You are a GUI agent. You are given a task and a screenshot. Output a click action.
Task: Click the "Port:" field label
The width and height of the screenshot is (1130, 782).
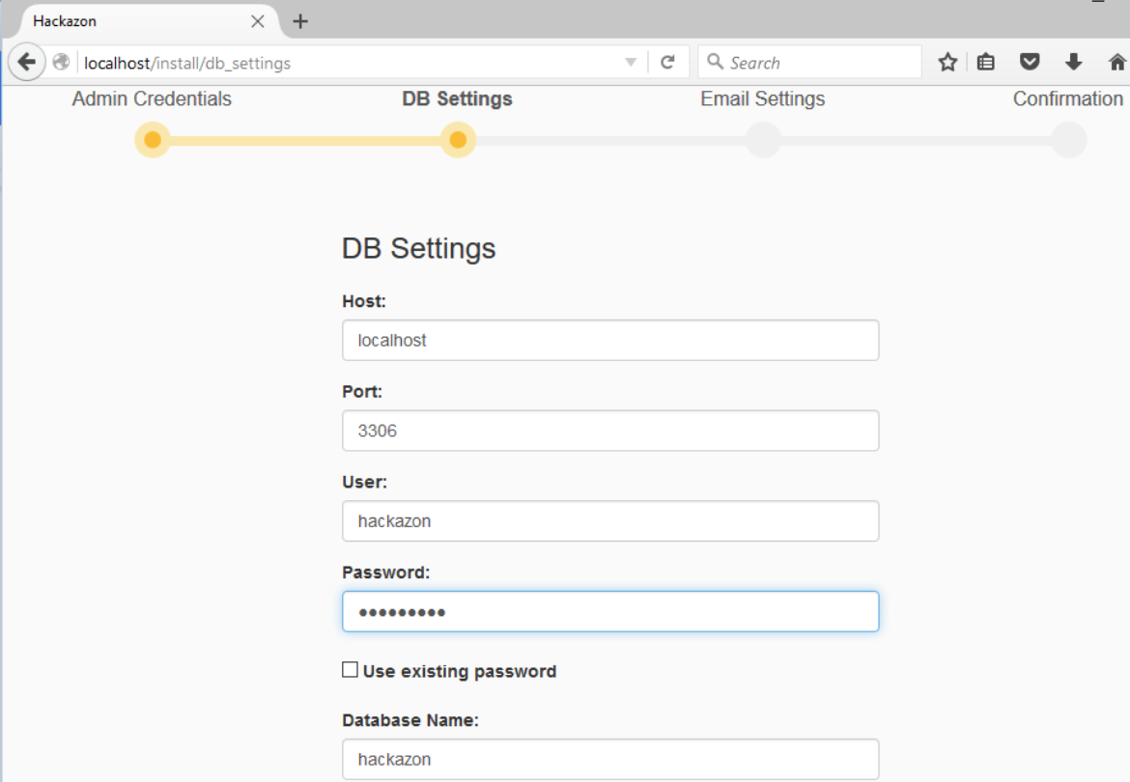(362, 392)
